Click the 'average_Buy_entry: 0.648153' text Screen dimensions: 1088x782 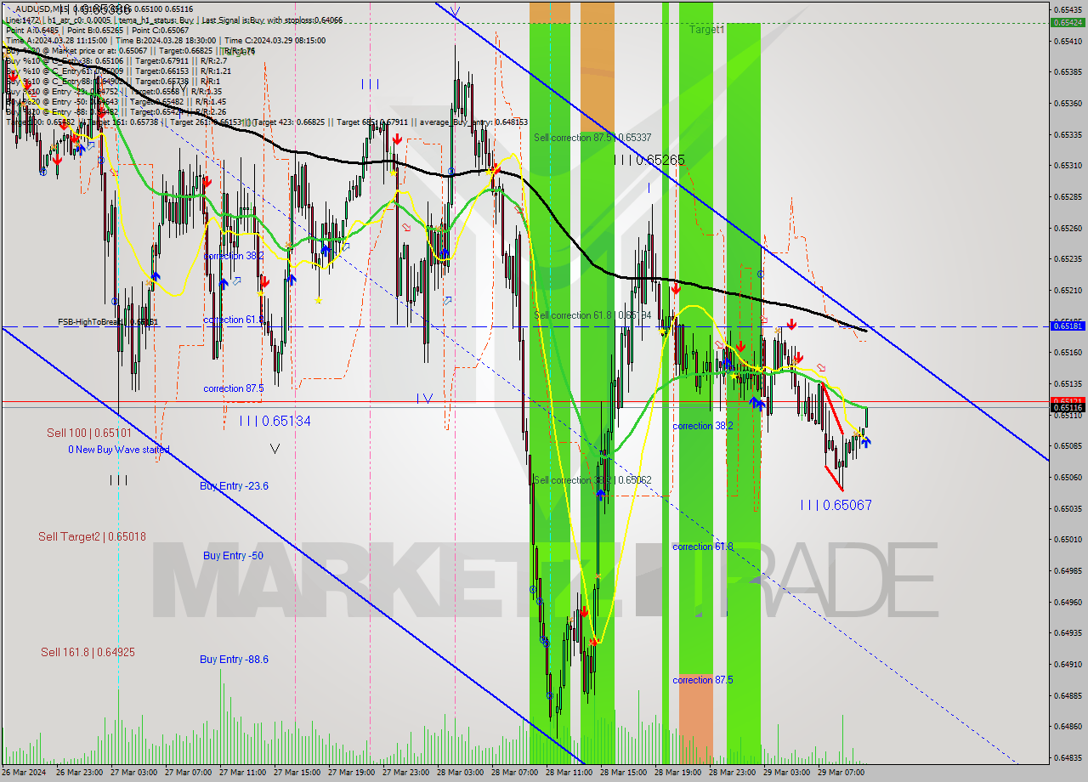tap(472, 122)
